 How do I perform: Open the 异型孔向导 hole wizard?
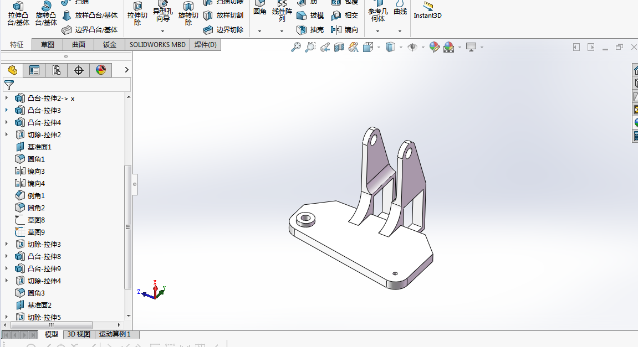[x=163, y=12]
